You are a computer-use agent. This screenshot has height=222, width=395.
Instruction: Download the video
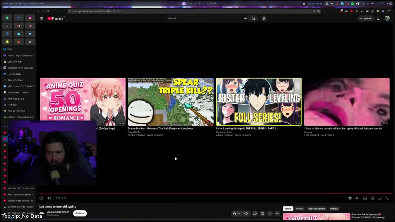point(270,213)
